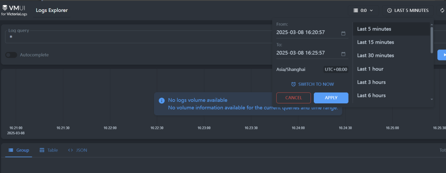Click the info icon in no-logs alert
The height and width of the screenshot is (173, 446).
click(x=162, y=101)
